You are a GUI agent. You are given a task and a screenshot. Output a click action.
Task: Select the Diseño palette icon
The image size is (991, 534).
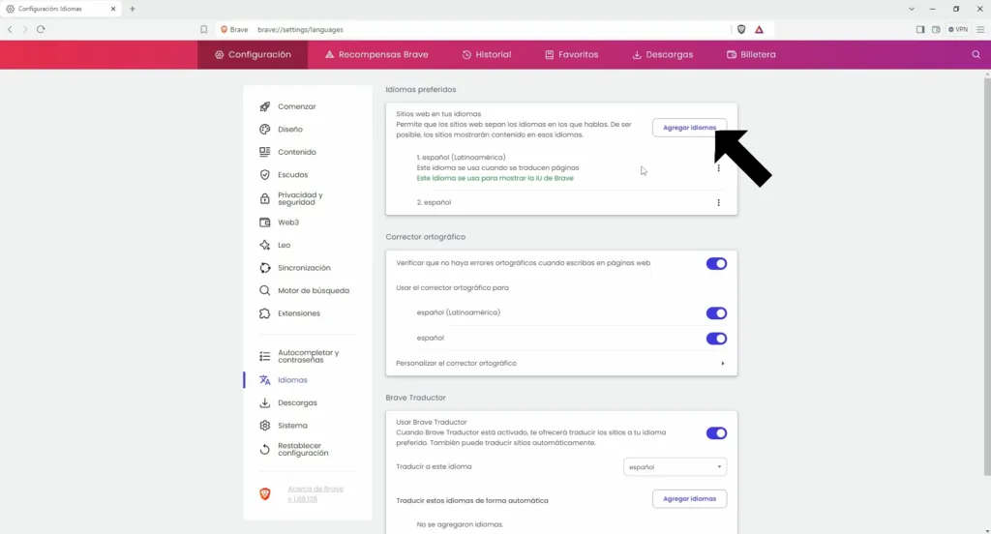click(265, 130)
